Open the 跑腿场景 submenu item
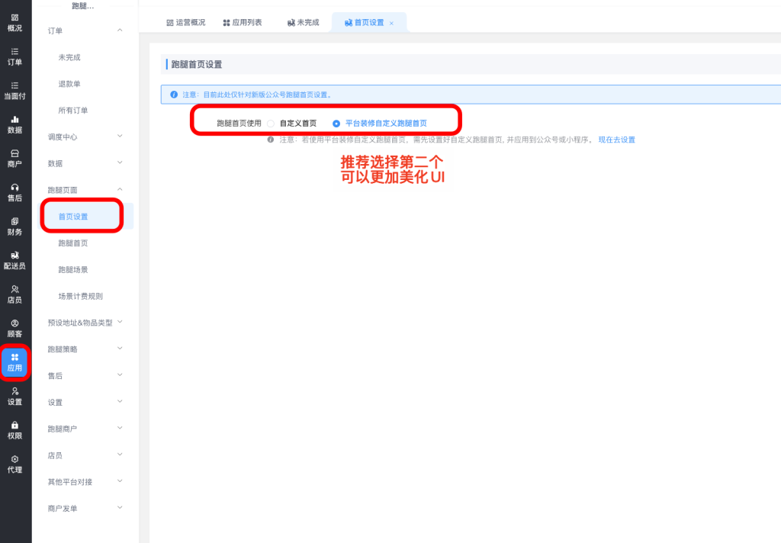The height and width of the screenshot is (543, 781). pos(73,270)
